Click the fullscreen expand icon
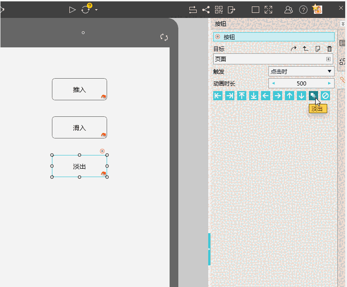 [268, 10]
